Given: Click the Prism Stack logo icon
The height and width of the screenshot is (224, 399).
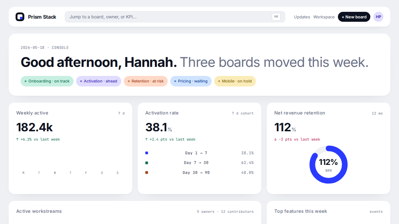Looking at the screenshot, I should point(20,17).
